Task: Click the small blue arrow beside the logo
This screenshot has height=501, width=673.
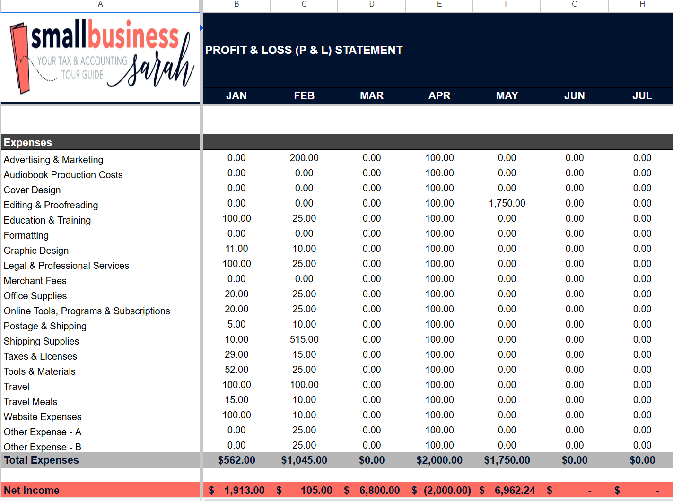Action: [x=202, y=28]
